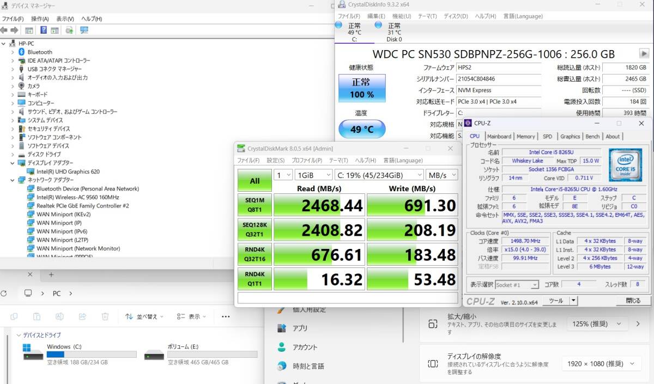This screenshot has width=654, height=384.
Task: Open 設定(S) menu in CrystalDiskMark
Action: [276, 160]
